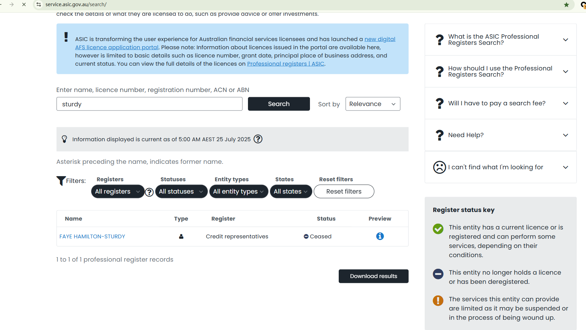
Task: Click the stop loading X icon
Action: pos(24,4)
